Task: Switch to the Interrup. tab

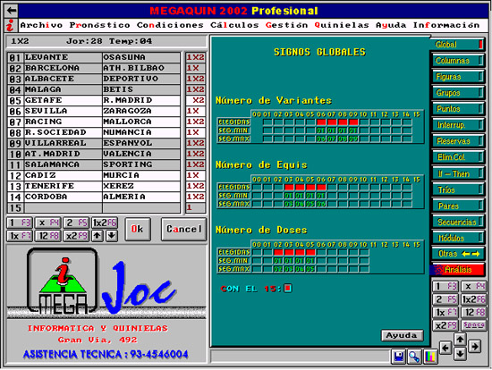Action: (458, 125)
